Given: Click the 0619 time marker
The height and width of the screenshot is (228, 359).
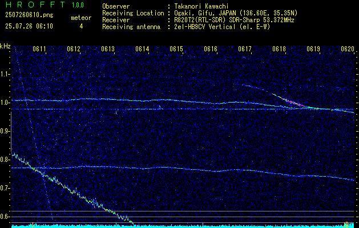Looking at the screenshot, I should (x=313, y=49).
